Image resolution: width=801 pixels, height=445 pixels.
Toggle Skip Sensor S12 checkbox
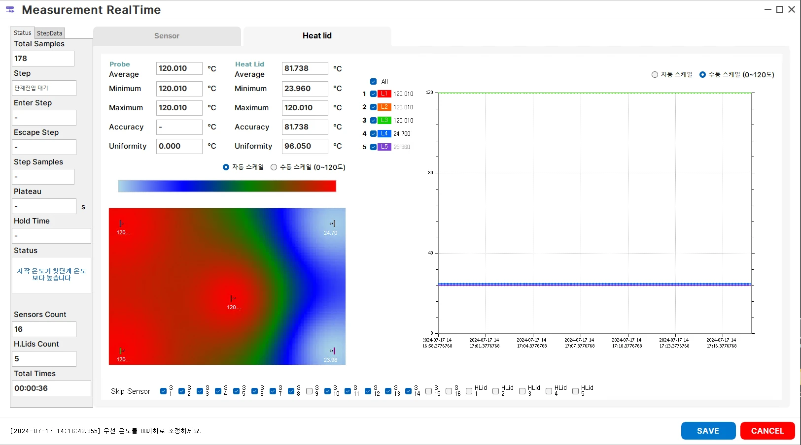click(x=368, y=391)
